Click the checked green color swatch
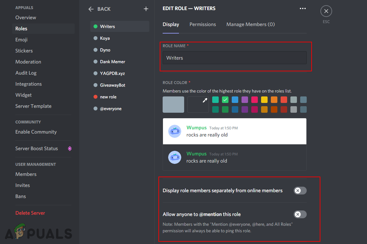Screen dimensions: 367x244 click(225, 100)
